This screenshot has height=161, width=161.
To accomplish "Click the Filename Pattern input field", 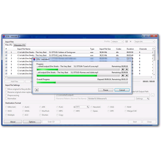I will click(x=111, y=99).
